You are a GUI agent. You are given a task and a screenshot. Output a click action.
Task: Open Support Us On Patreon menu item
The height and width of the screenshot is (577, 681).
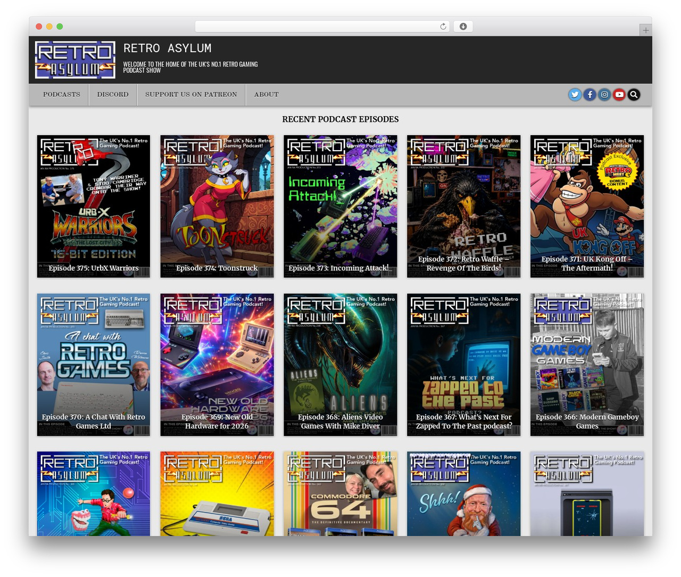point(191,94)
